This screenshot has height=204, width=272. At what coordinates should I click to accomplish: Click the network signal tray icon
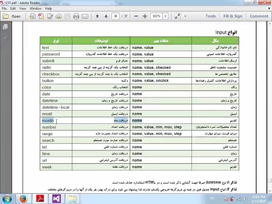coord(239,199)
